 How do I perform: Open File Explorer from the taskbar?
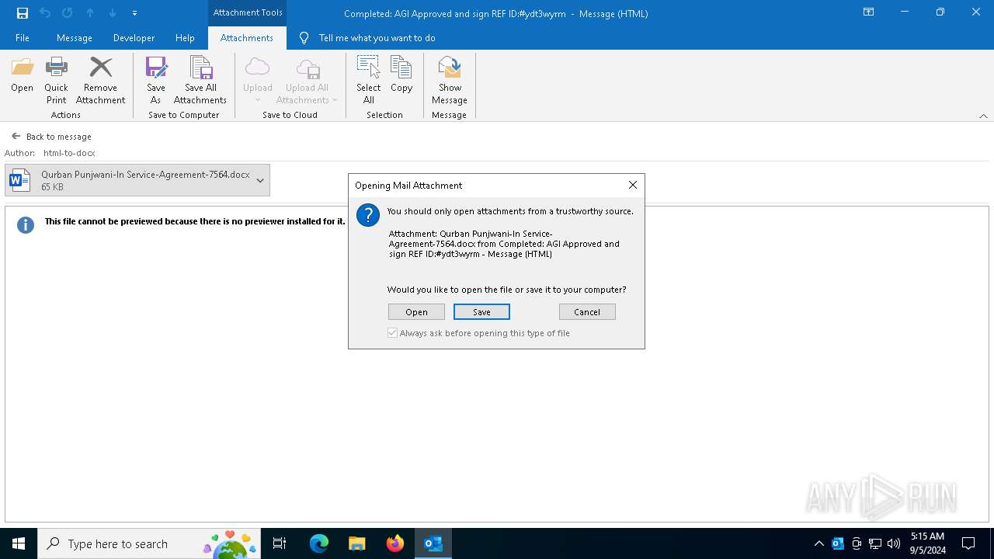coord(357,543)
